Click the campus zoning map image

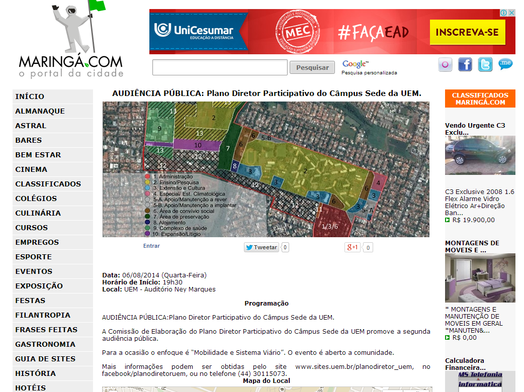tap(266, 169)
